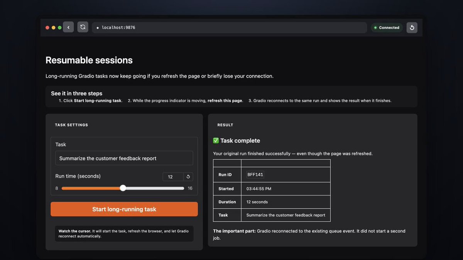Screen dimensions: 463x260
Task: Click the browser back arrow button
Action: point(68,27)
